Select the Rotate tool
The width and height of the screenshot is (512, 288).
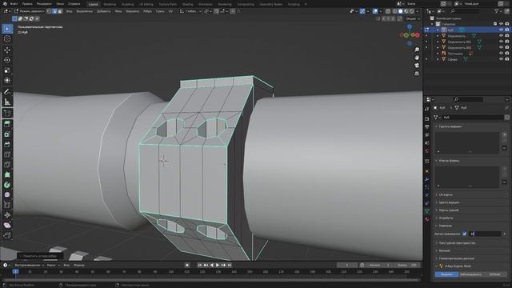pyautogui.click(x=7, y=60)
